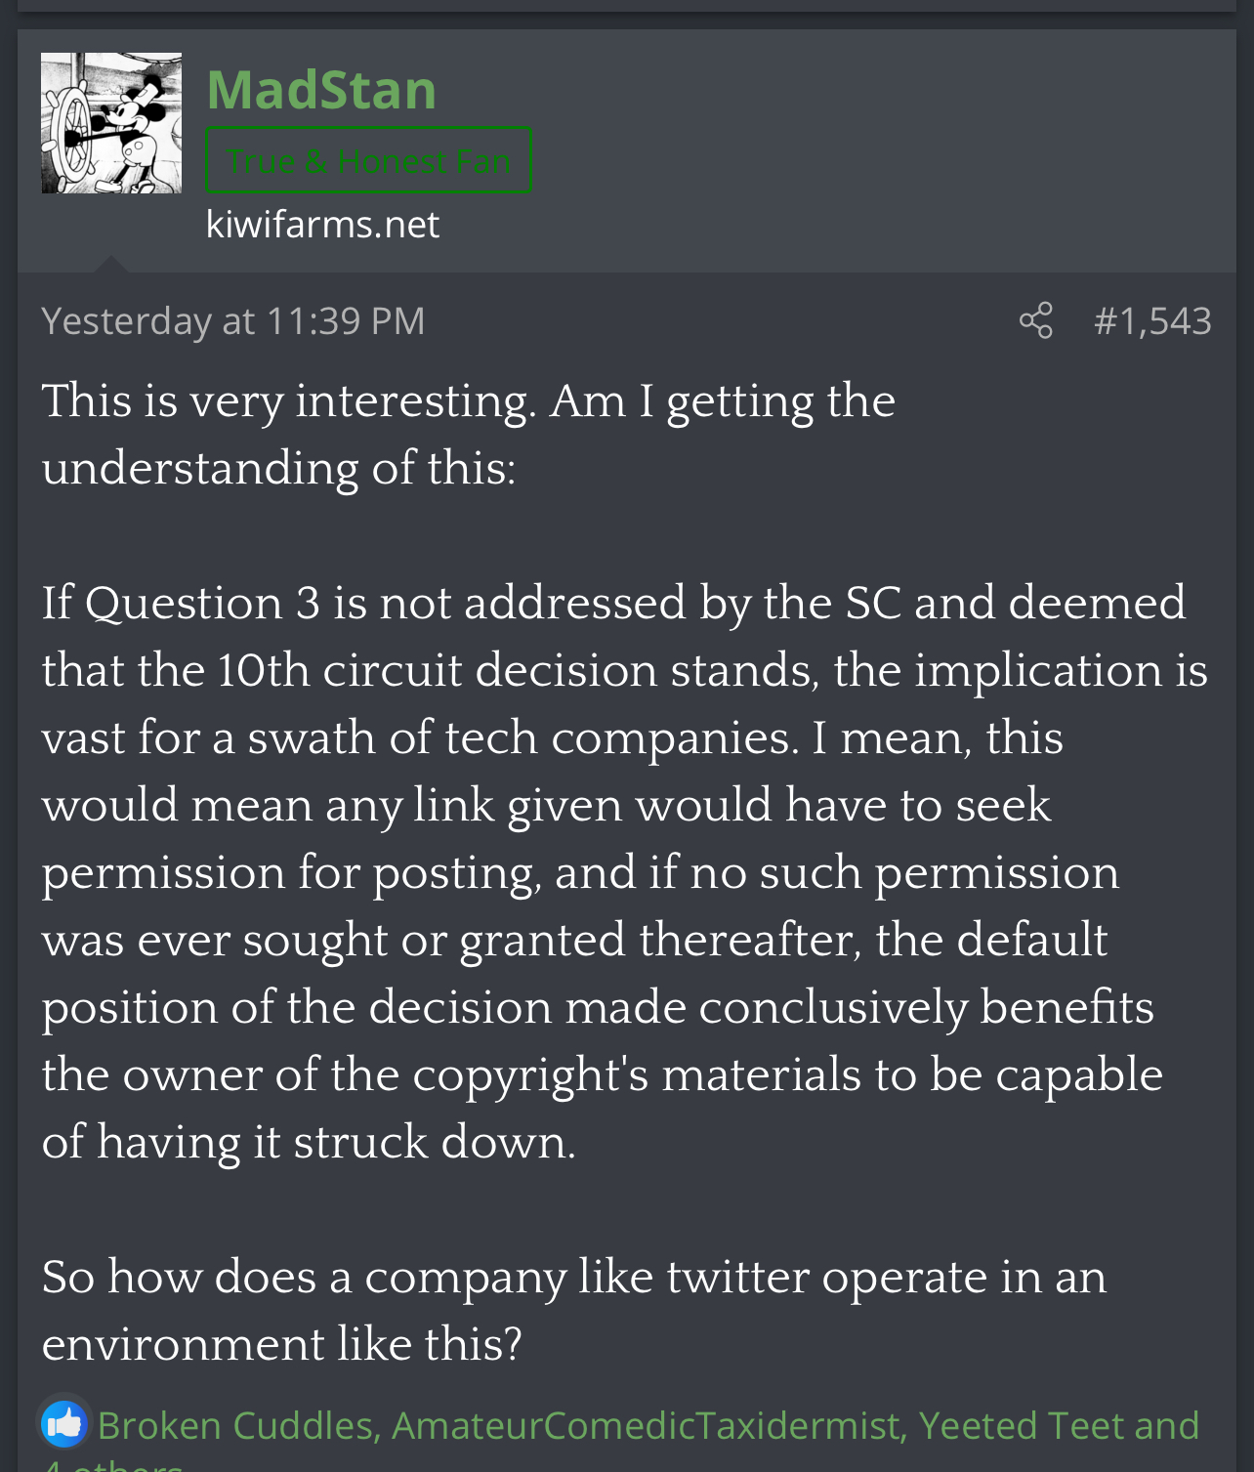Click the 'environment like this?' closing line
Viewport: 1254px width, 1472px height.
coord(281,1344)
